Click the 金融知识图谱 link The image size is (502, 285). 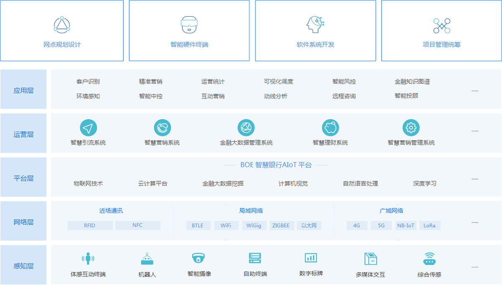412,82
